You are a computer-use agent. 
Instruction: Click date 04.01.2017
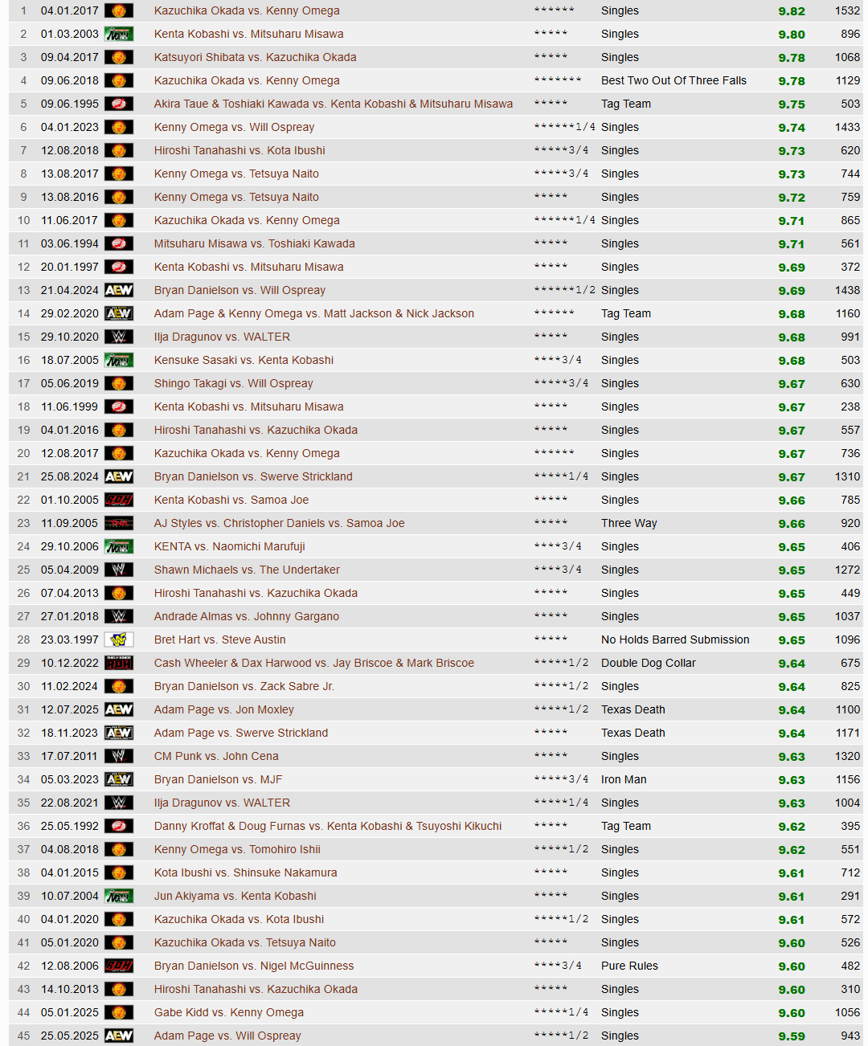click(70, 11)
